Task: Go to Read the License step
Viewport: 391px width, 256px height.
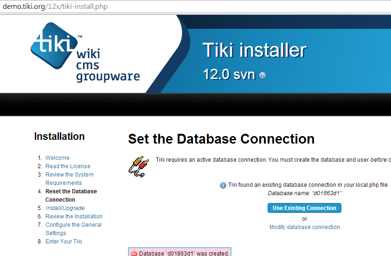Action: 68,166
